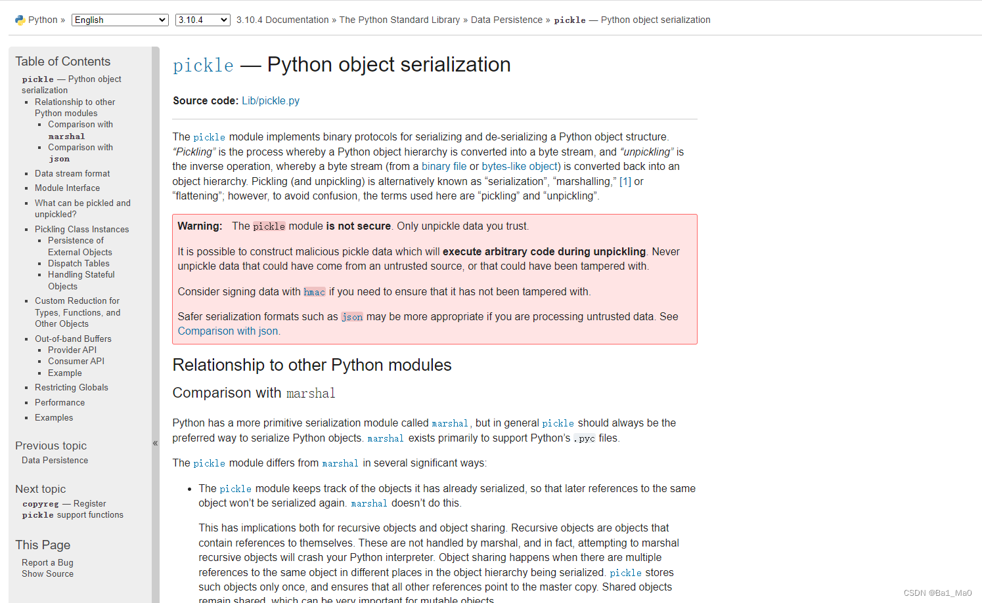Click the pickle link in 'should always be'
Image resolution: width=982 pixels, height=603 pixels.
558,423
